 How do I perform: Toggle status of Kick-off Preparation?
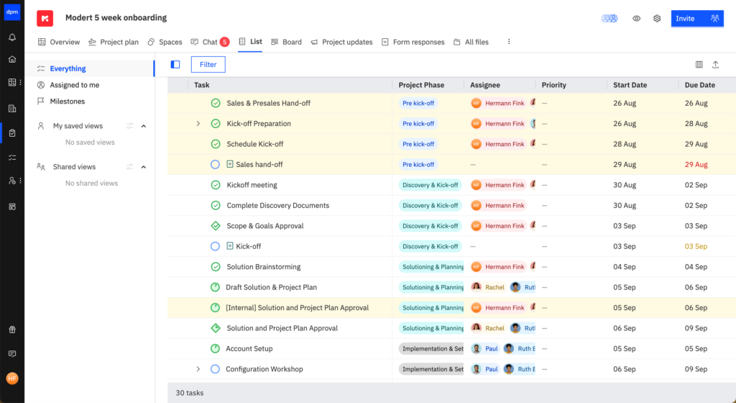click(x=216, y=124)
